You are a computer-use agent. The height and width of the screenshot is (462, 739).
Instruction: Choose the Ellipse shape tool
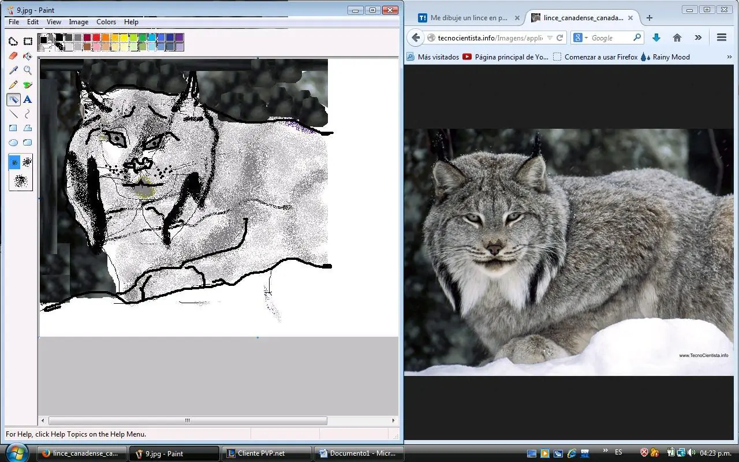pos(13,143)
